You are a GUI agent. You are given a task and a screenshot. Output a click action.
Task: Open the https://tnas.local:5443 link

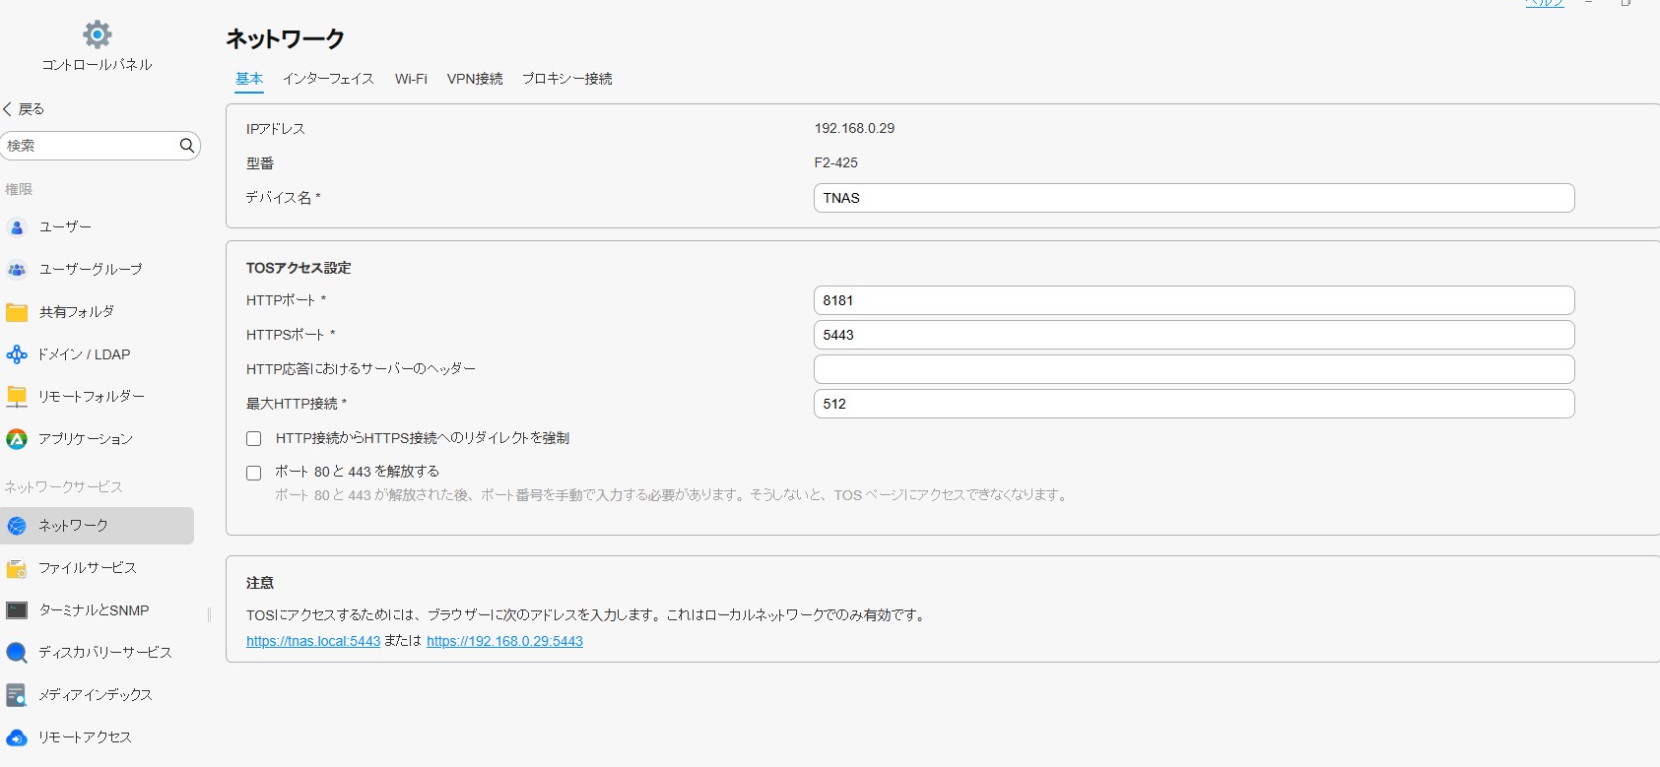click(x=313, y=641)
